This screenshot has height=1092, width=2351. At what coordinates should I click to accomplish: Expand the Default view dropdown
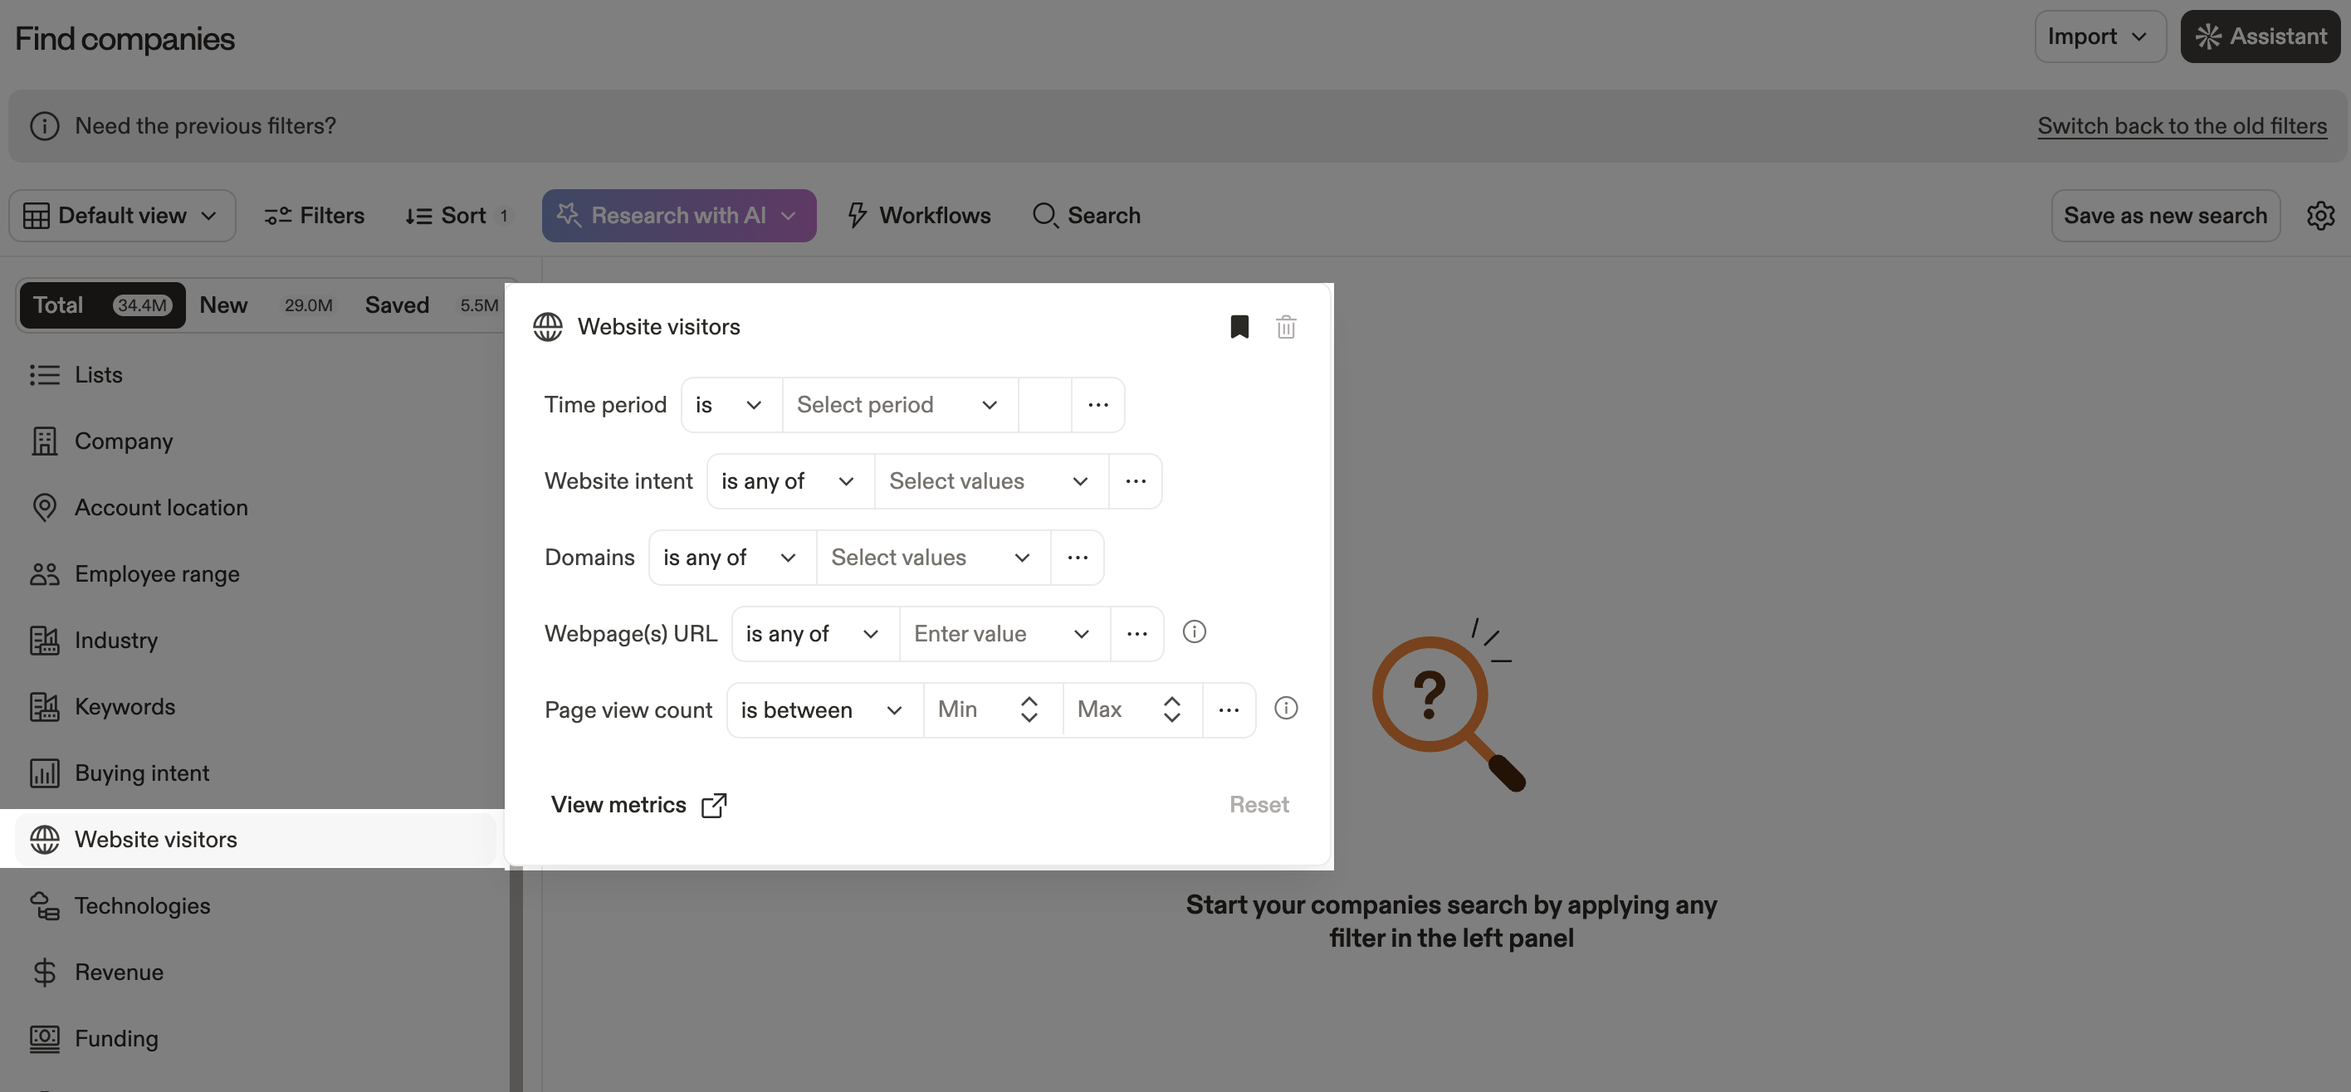121,215
